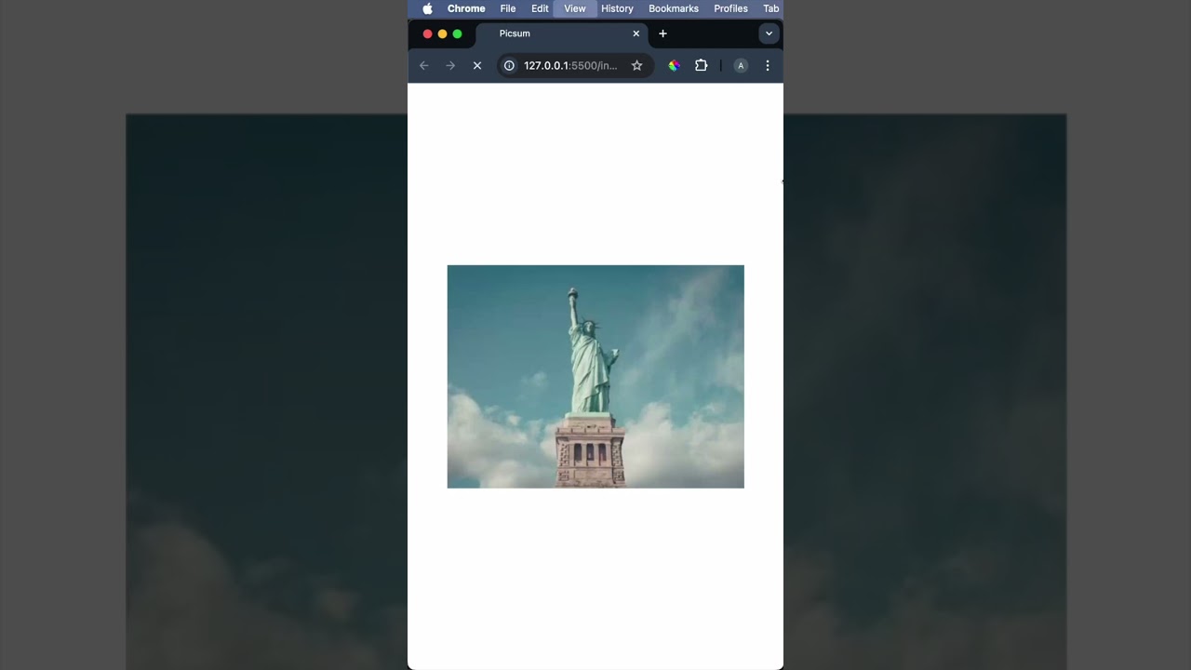Viewport: 1191px width, 670px height.
Task: Open the Extensions puzzle menu
Action: 702,65
